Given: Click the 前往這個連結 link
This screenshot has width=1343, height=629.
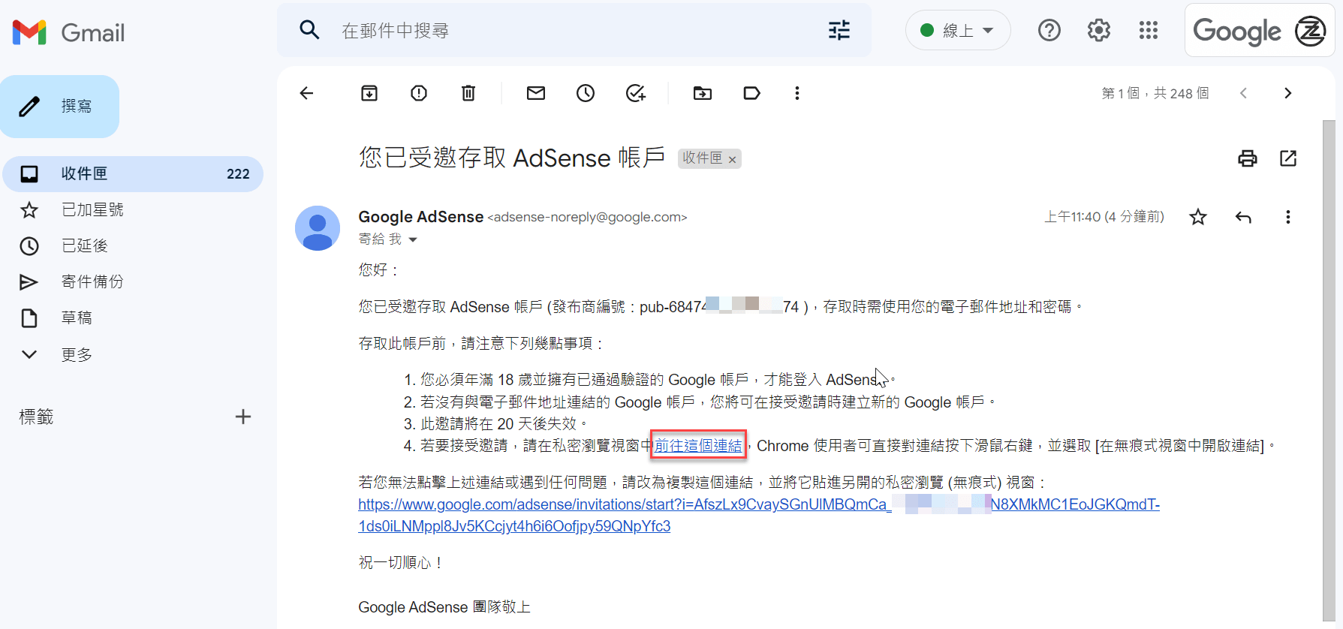Looking at the screenshot, I should [698, 446].
